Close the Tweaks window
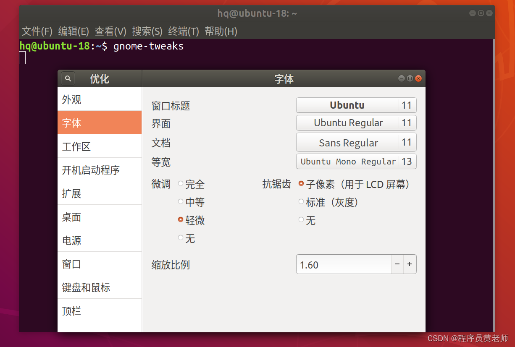The height and width of the screenshot is (347, 515). point(418,78)
